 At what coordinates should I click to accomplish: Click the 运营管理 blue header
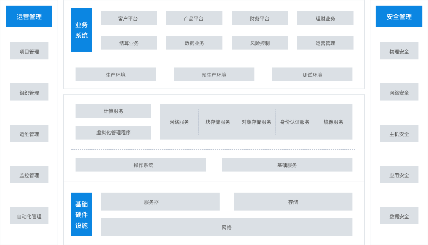click(x=29, y=16)
